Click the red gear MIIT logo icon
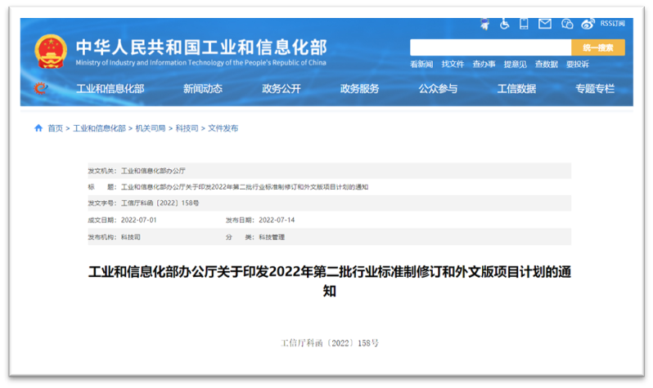The image size is (653, 388). tap(40, 88)
